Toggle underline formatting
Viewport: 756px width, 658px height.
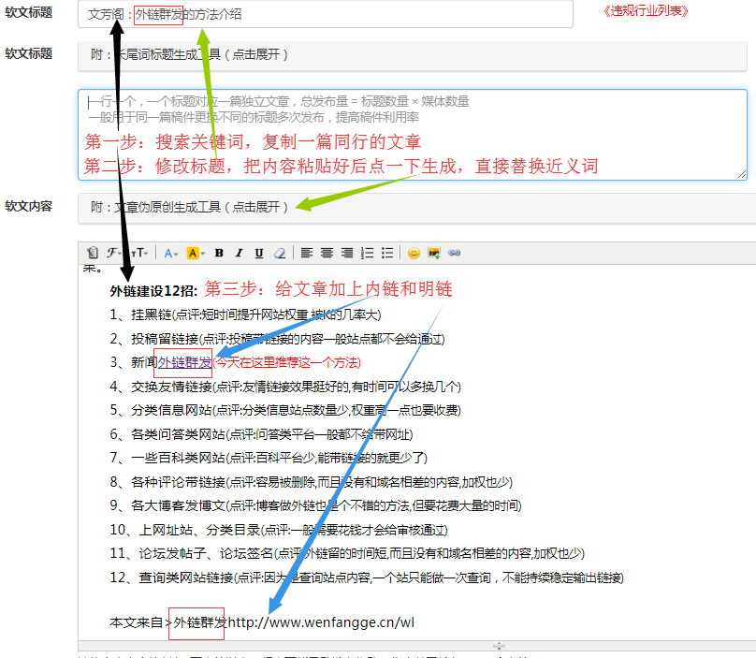pyautogui.click(x=258, y=253)
